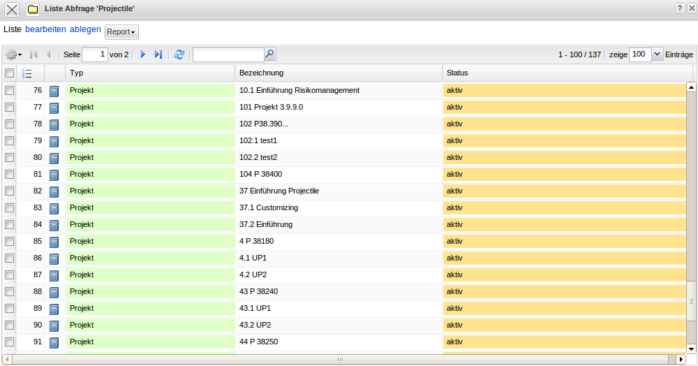The image size is (698, 366).
Task: Click the help question mark icon
Action: tap(679, 8)
